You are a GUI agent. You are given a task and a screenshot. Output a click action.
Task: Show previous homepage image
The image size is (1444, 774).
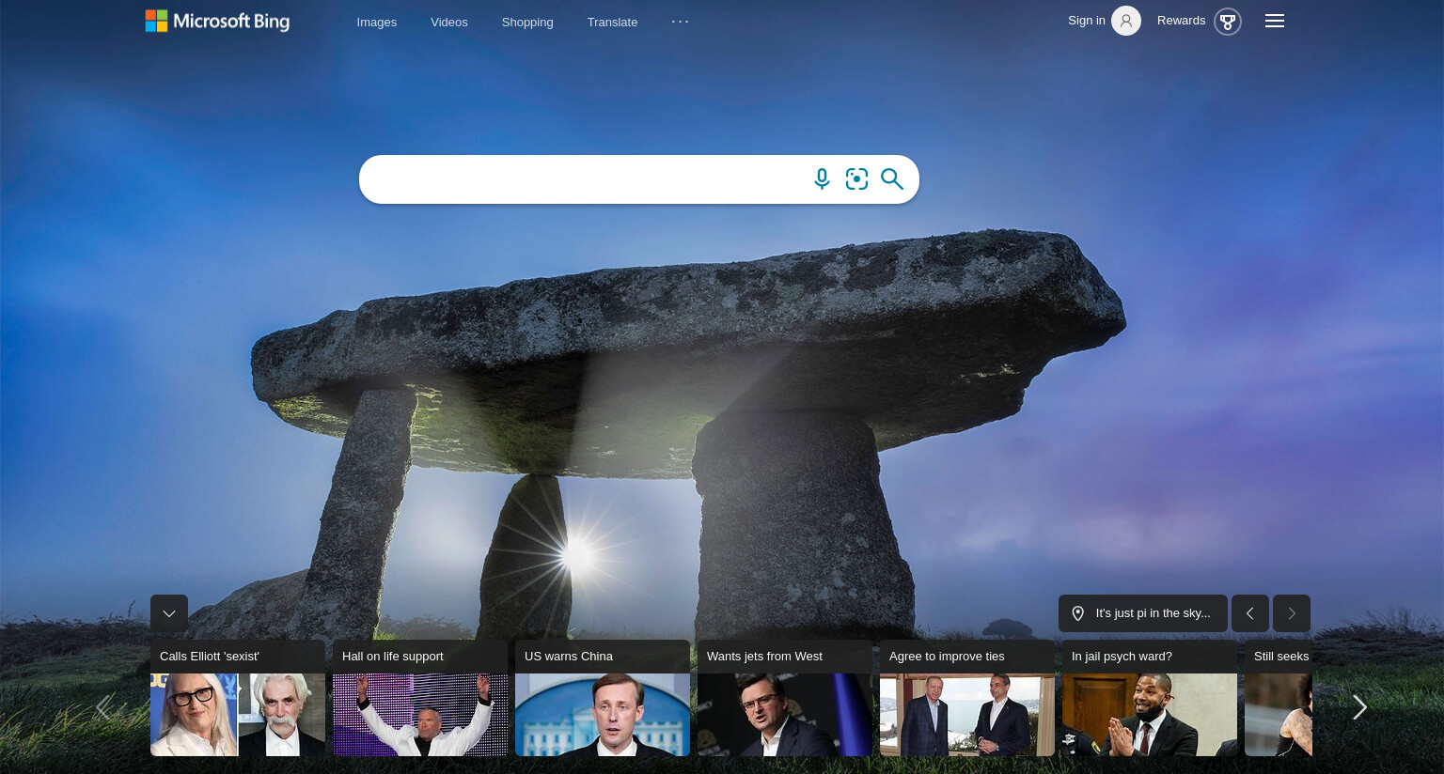coord(1250,613)
